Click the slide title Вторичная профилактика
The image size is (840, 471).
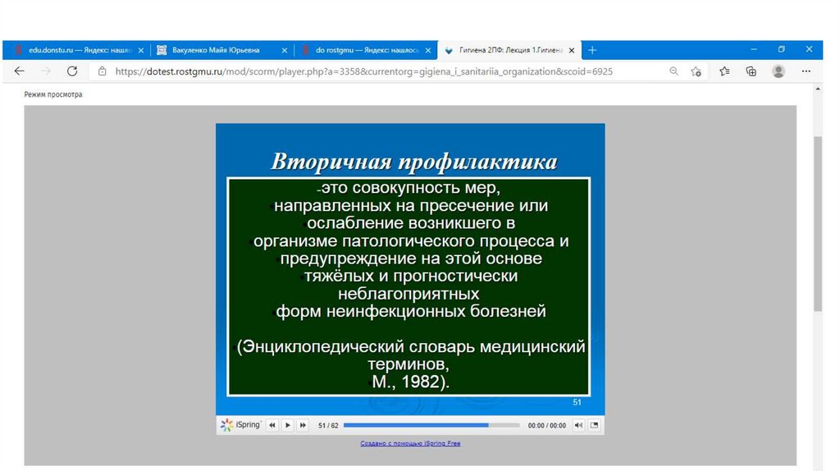(x=414, y=162)
